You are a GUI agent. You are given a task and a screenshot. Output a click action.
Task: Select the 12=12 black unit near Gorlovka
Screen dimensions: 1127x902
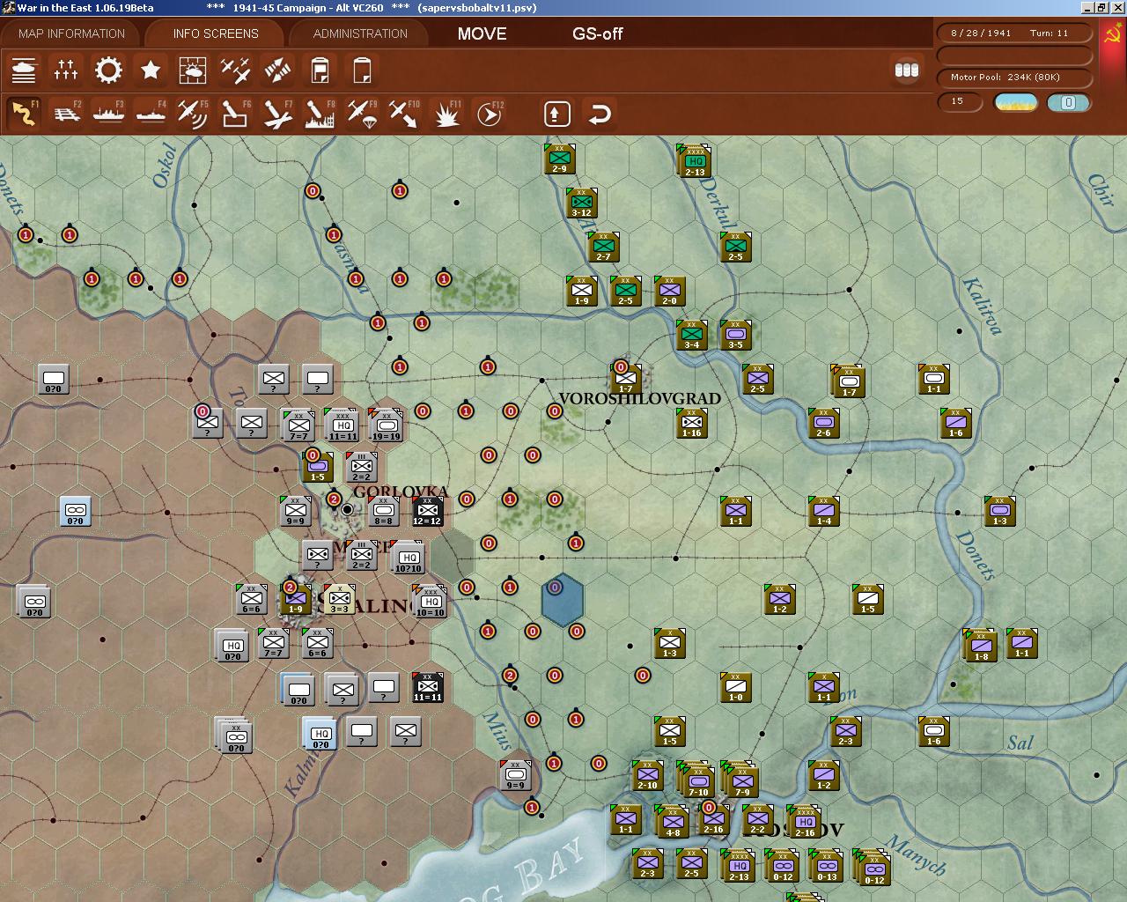427,512
